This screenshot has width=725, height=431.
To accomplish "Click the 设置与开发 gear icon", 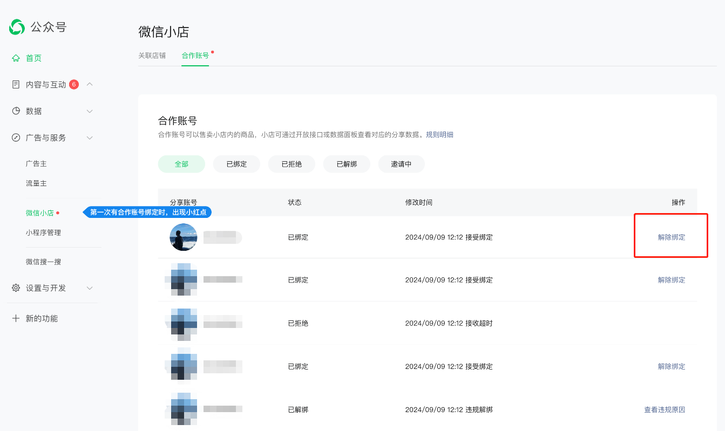I will (16, 288).
